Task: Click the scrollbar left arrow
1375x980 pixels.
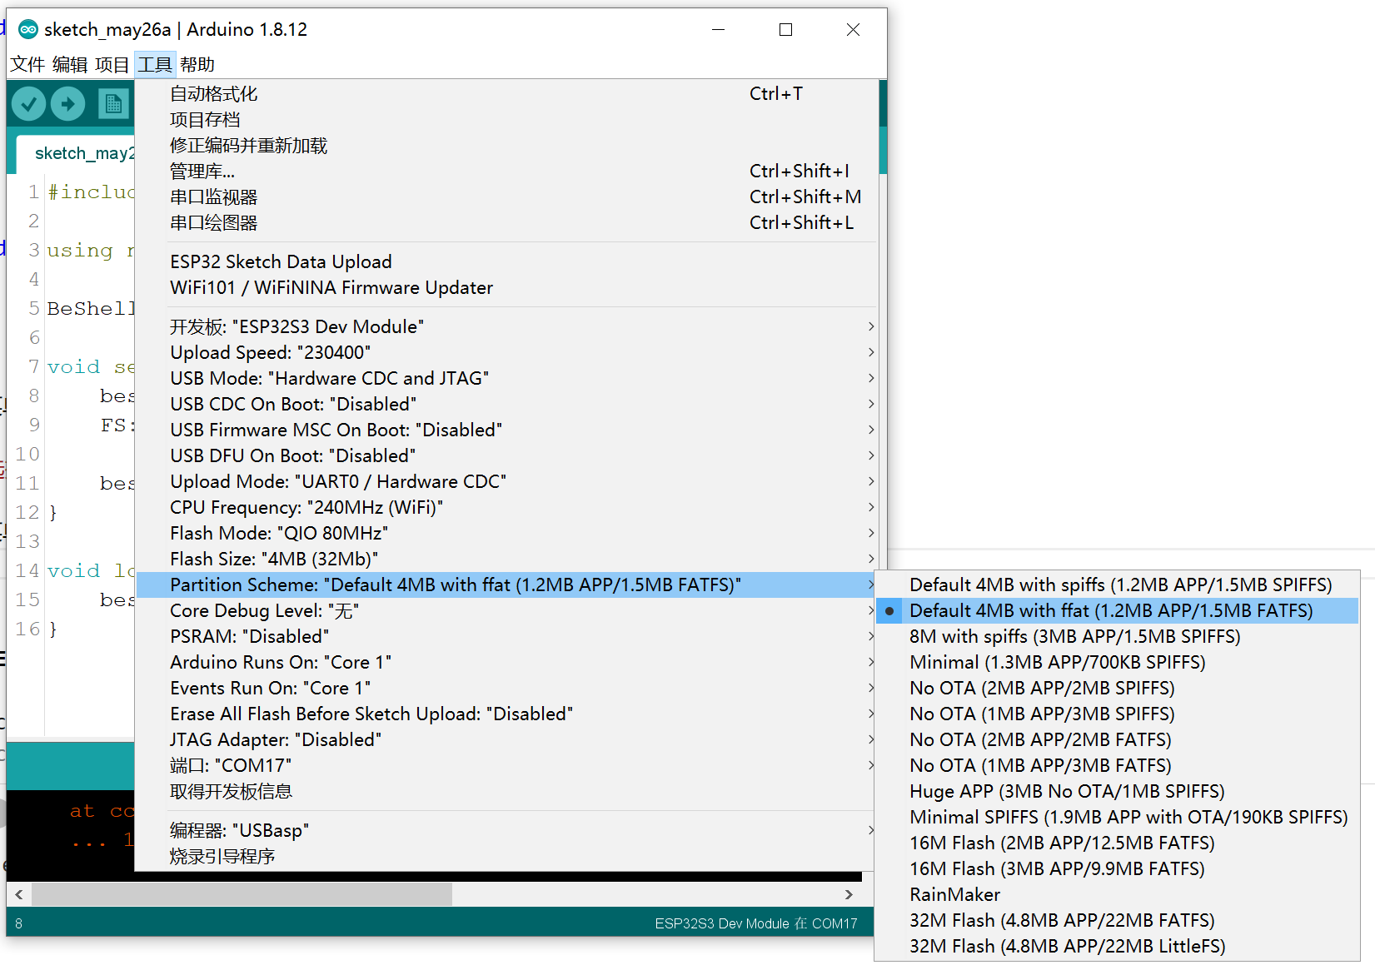Action: coord(19,894)
